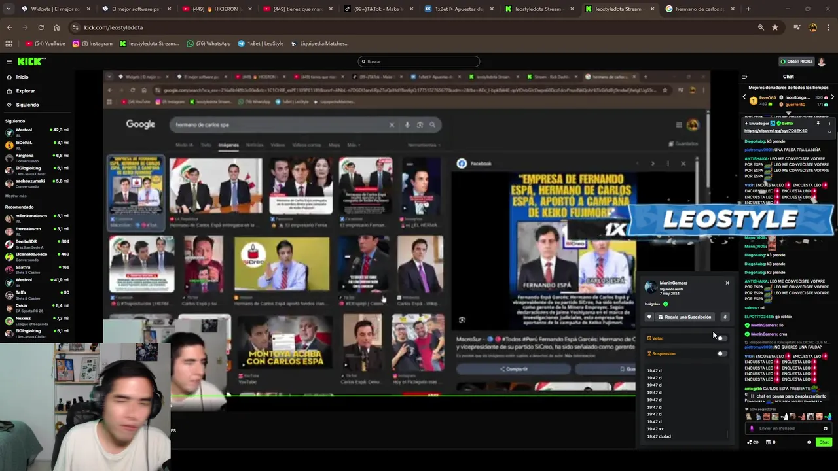Click the heart icon on MoninGamers card
Screen dimensions: 838x471
coord(649,317)
